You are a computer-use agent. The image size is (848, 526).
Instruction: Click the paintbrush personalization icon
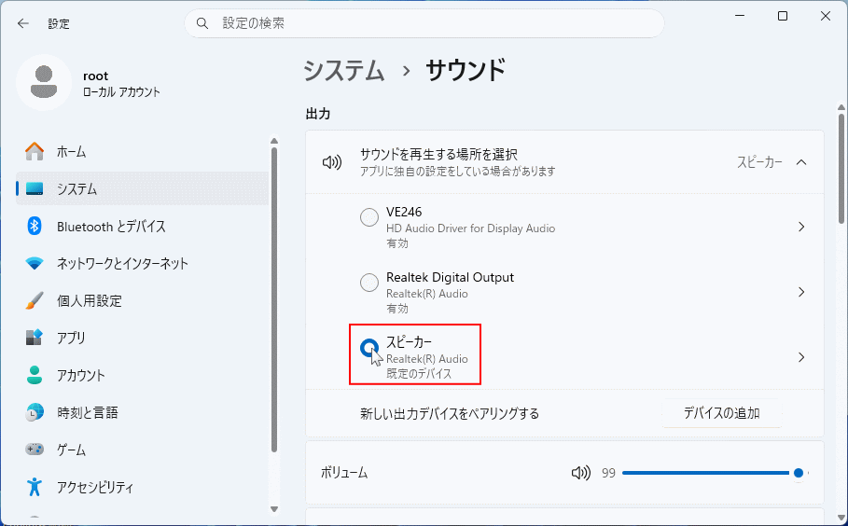tap(35, 300)
